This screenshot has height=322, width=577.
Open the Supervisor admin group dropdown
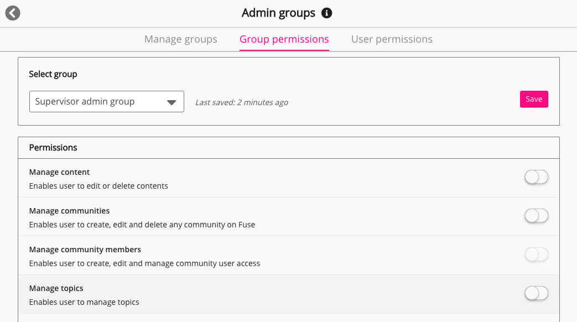click(x=106, y=102)
